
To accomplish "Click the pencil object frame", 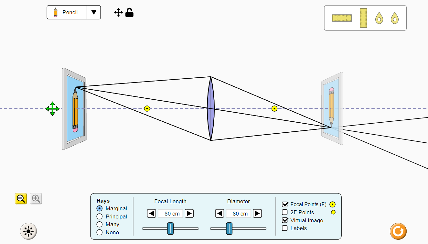I will pyautogui.click(x=74, y=109).
